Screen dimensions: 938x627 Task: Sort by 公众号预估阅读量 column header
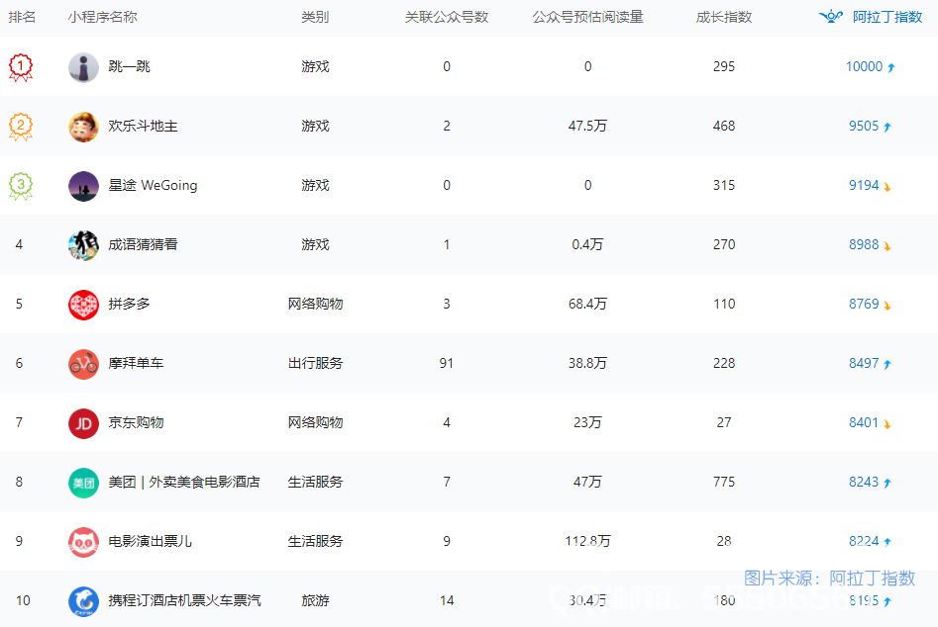tap(588, 17)
